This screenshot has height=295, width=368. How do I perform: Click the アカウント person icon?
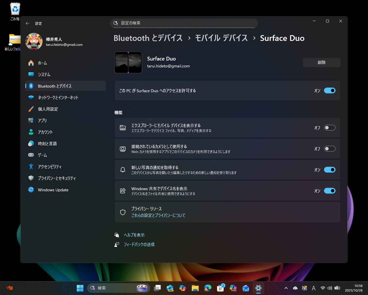coord(31,132)
